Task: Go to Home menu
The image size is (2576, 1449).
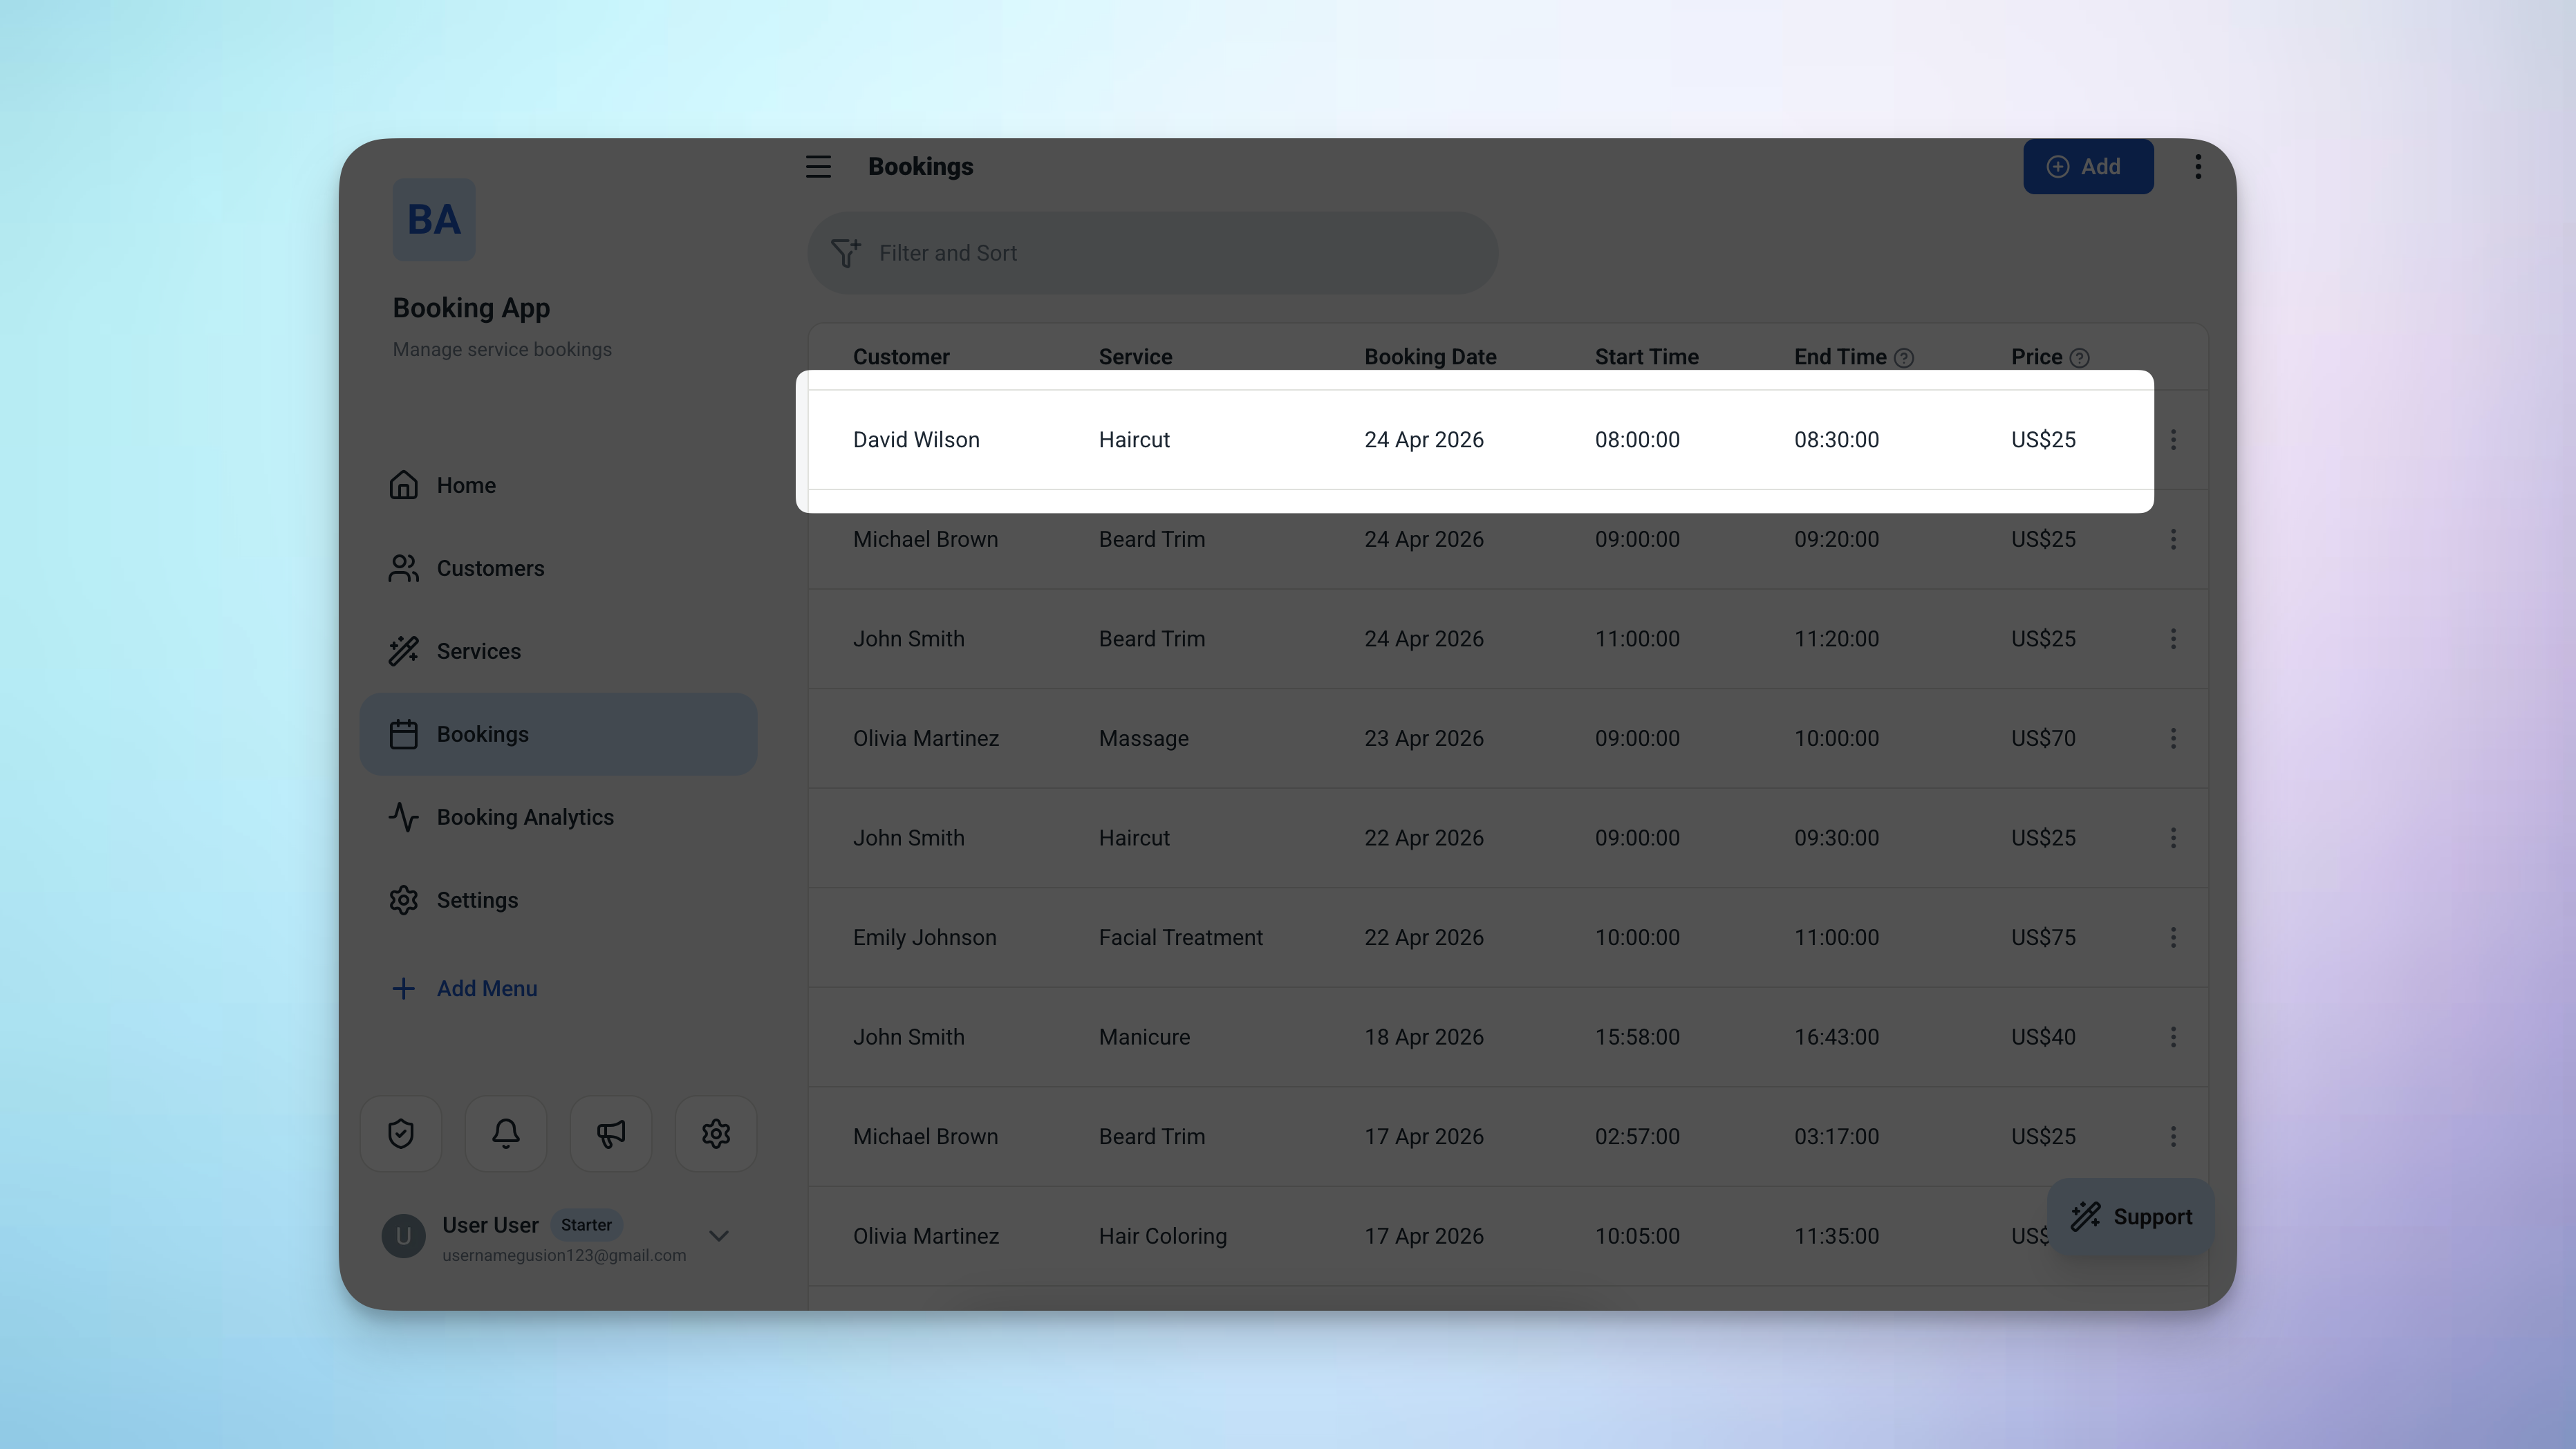Action: (558, 486)
